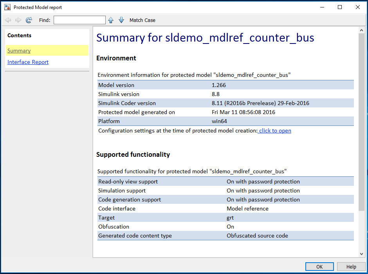The width and height of the screenshot is (368, 274).
Task: Find previous match with the up arrow
Action: coord(111,20)
